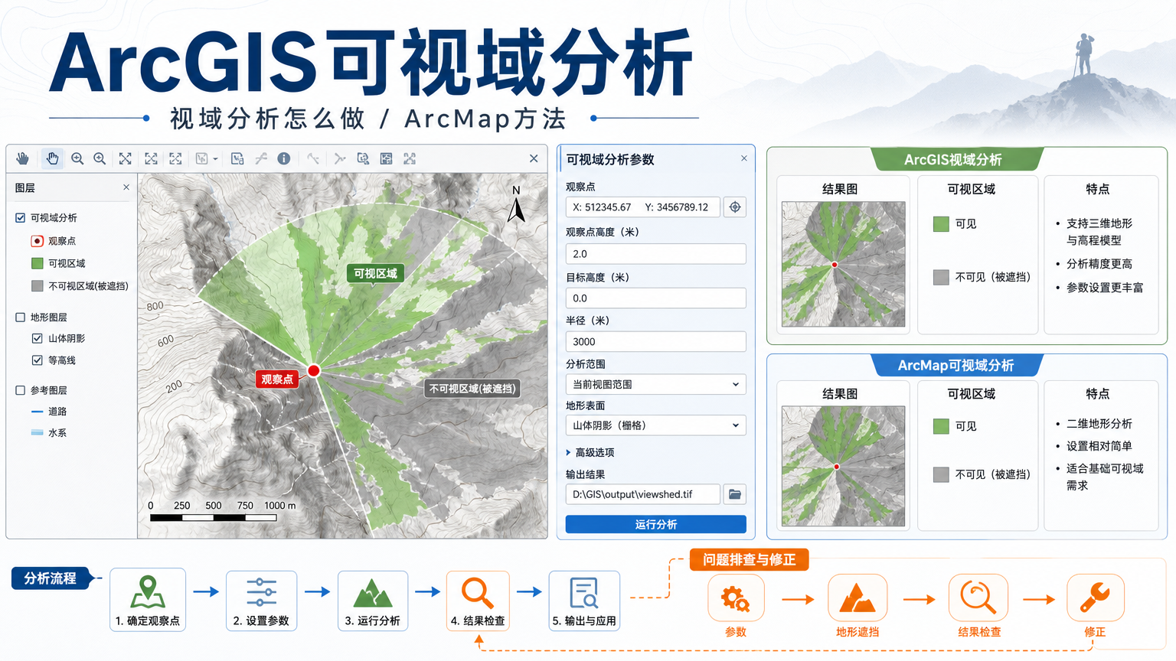This screenshot has height=661, width=1176.
Task: Click the green 可见 swatch in ArcGIS panel
Action: tap(941, 224)
